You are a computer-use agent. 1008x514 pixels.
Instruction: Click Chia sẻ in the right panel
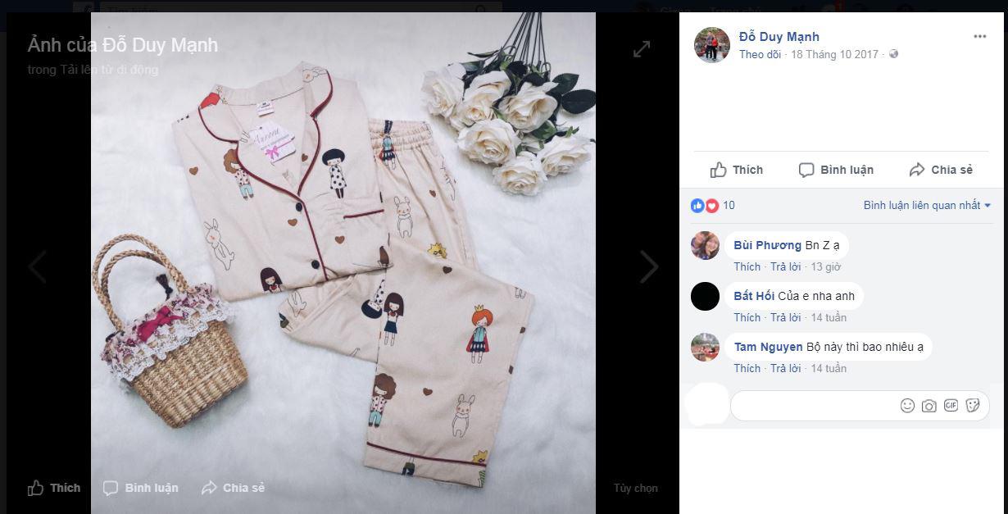941,170
